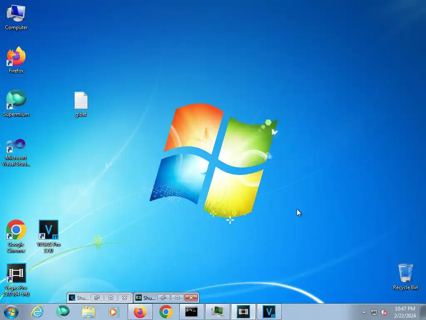This screenshot has height=320, width=426.
Task: Close the filmstrip-icon Shu... window with red X
Action: 191,297
